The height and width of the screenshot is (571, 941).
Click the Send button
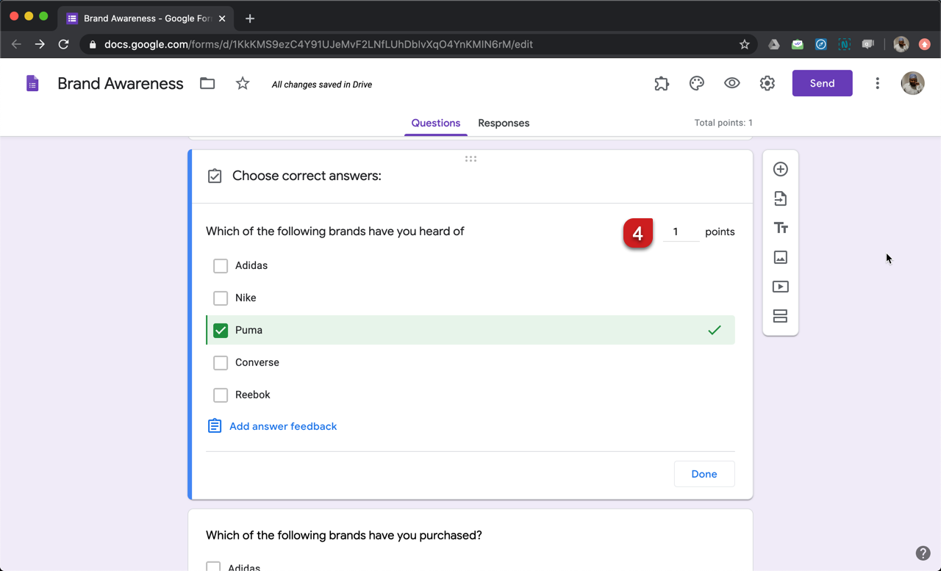(822, 84)
